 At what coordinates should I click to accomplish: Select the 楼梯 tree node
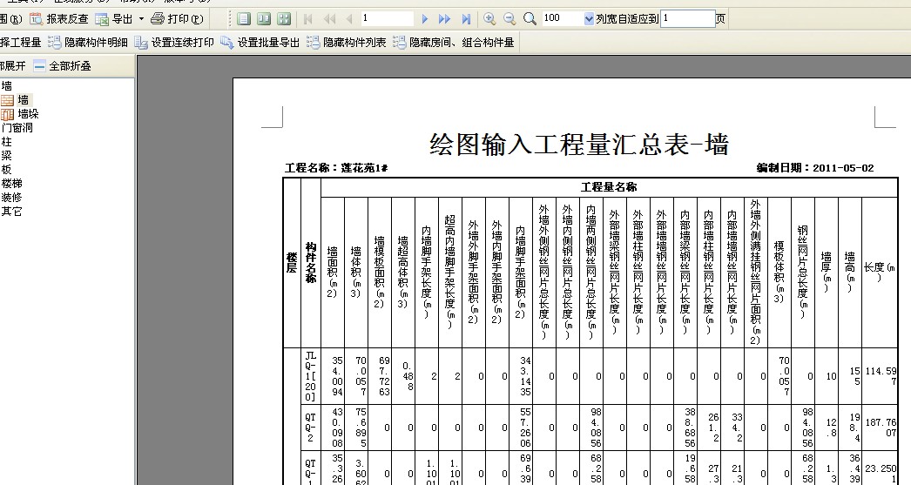click(11, 184)
